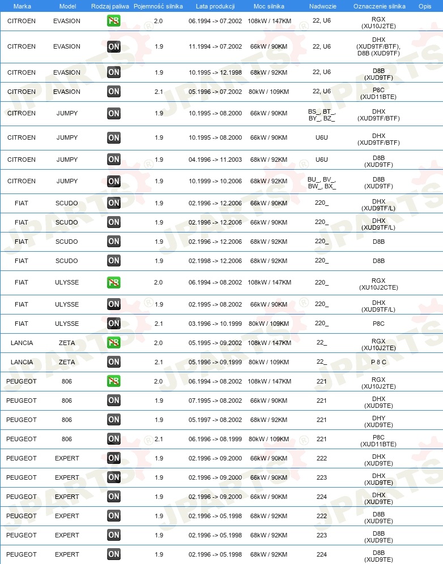Click engine code RGX (XU10J2CTE)
This screenshot has width=443, height=564.
pyautogui.click(x=378, y=284)
